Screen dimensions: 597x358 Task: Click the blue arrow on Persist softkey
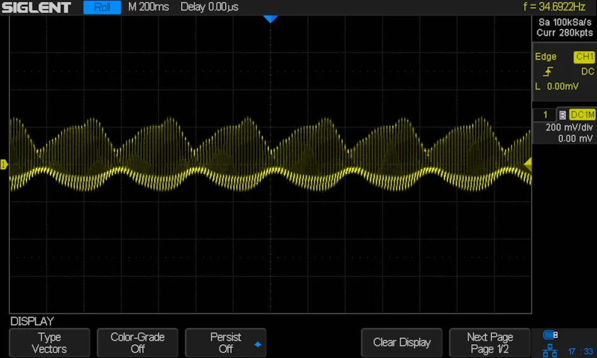click(x=258, y=344)
